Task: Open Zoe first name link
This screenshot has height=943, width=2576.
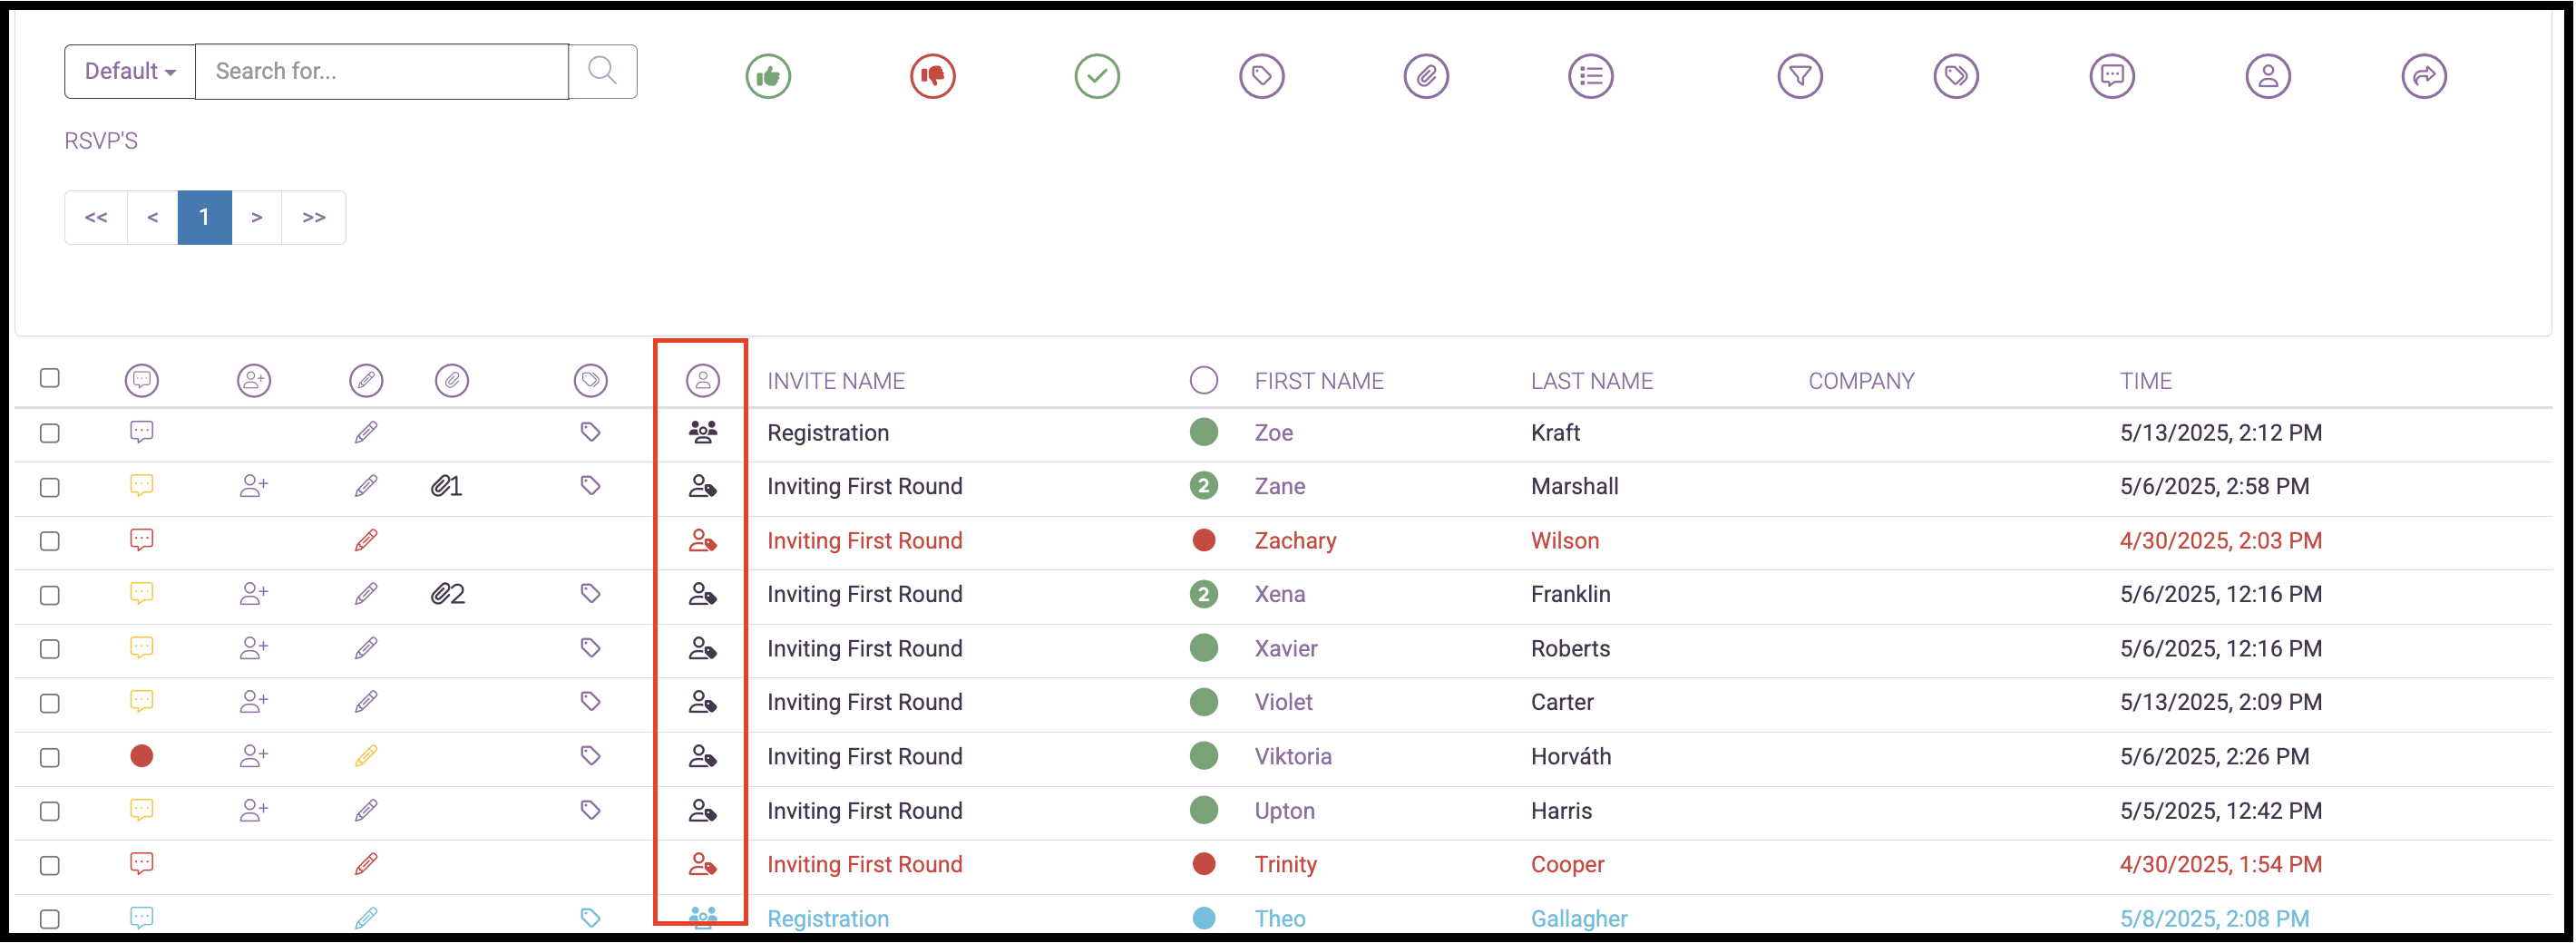Action: 1274,433
